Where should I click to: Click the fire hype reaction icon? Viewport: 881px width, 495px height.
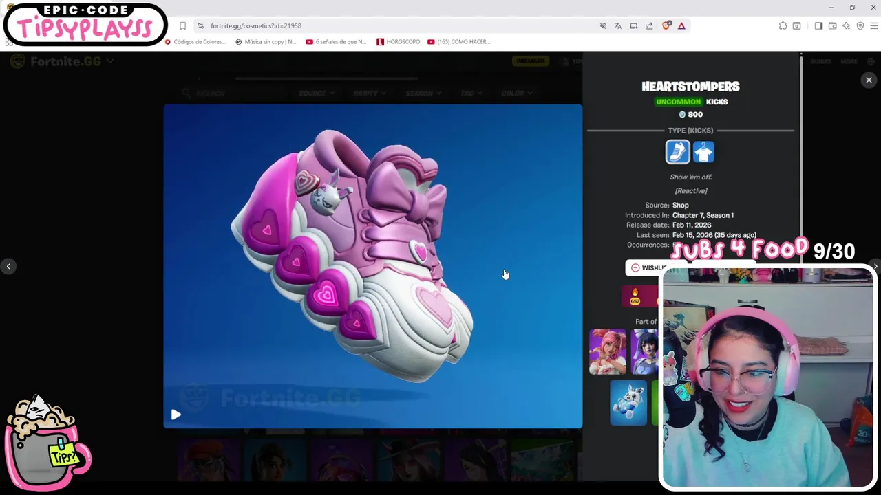pos(635,296)
